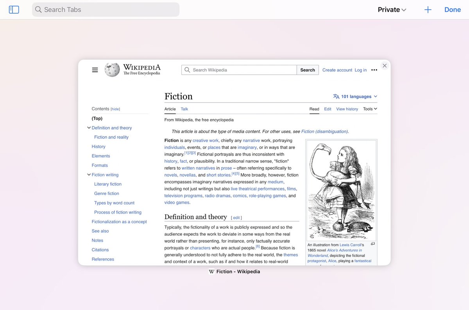The width and height of the screenshot is (469, 310).
Task: Go to Fiction and reality subsection
Action: point(111,137)
